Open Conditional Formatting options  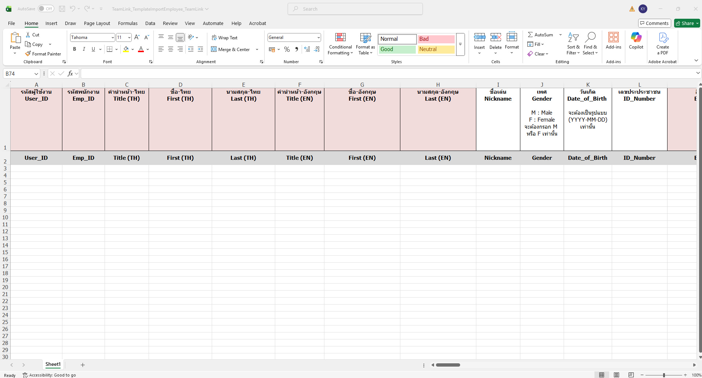point(340,44)
